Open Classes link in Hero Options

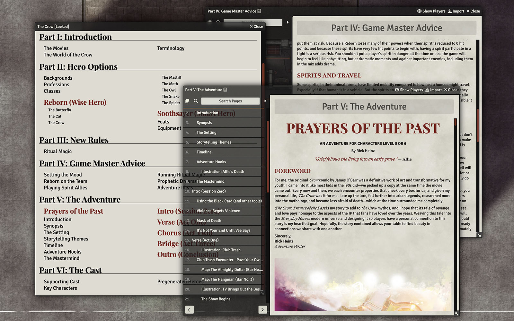tap(52, 91)
